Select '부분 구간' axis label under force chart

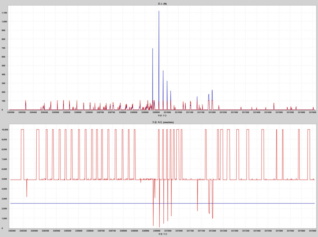pyautogui.click(x=162, y=116)
